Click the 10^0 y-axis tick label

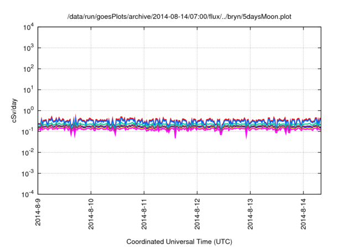pyautogui.click(x=28, y=111)
